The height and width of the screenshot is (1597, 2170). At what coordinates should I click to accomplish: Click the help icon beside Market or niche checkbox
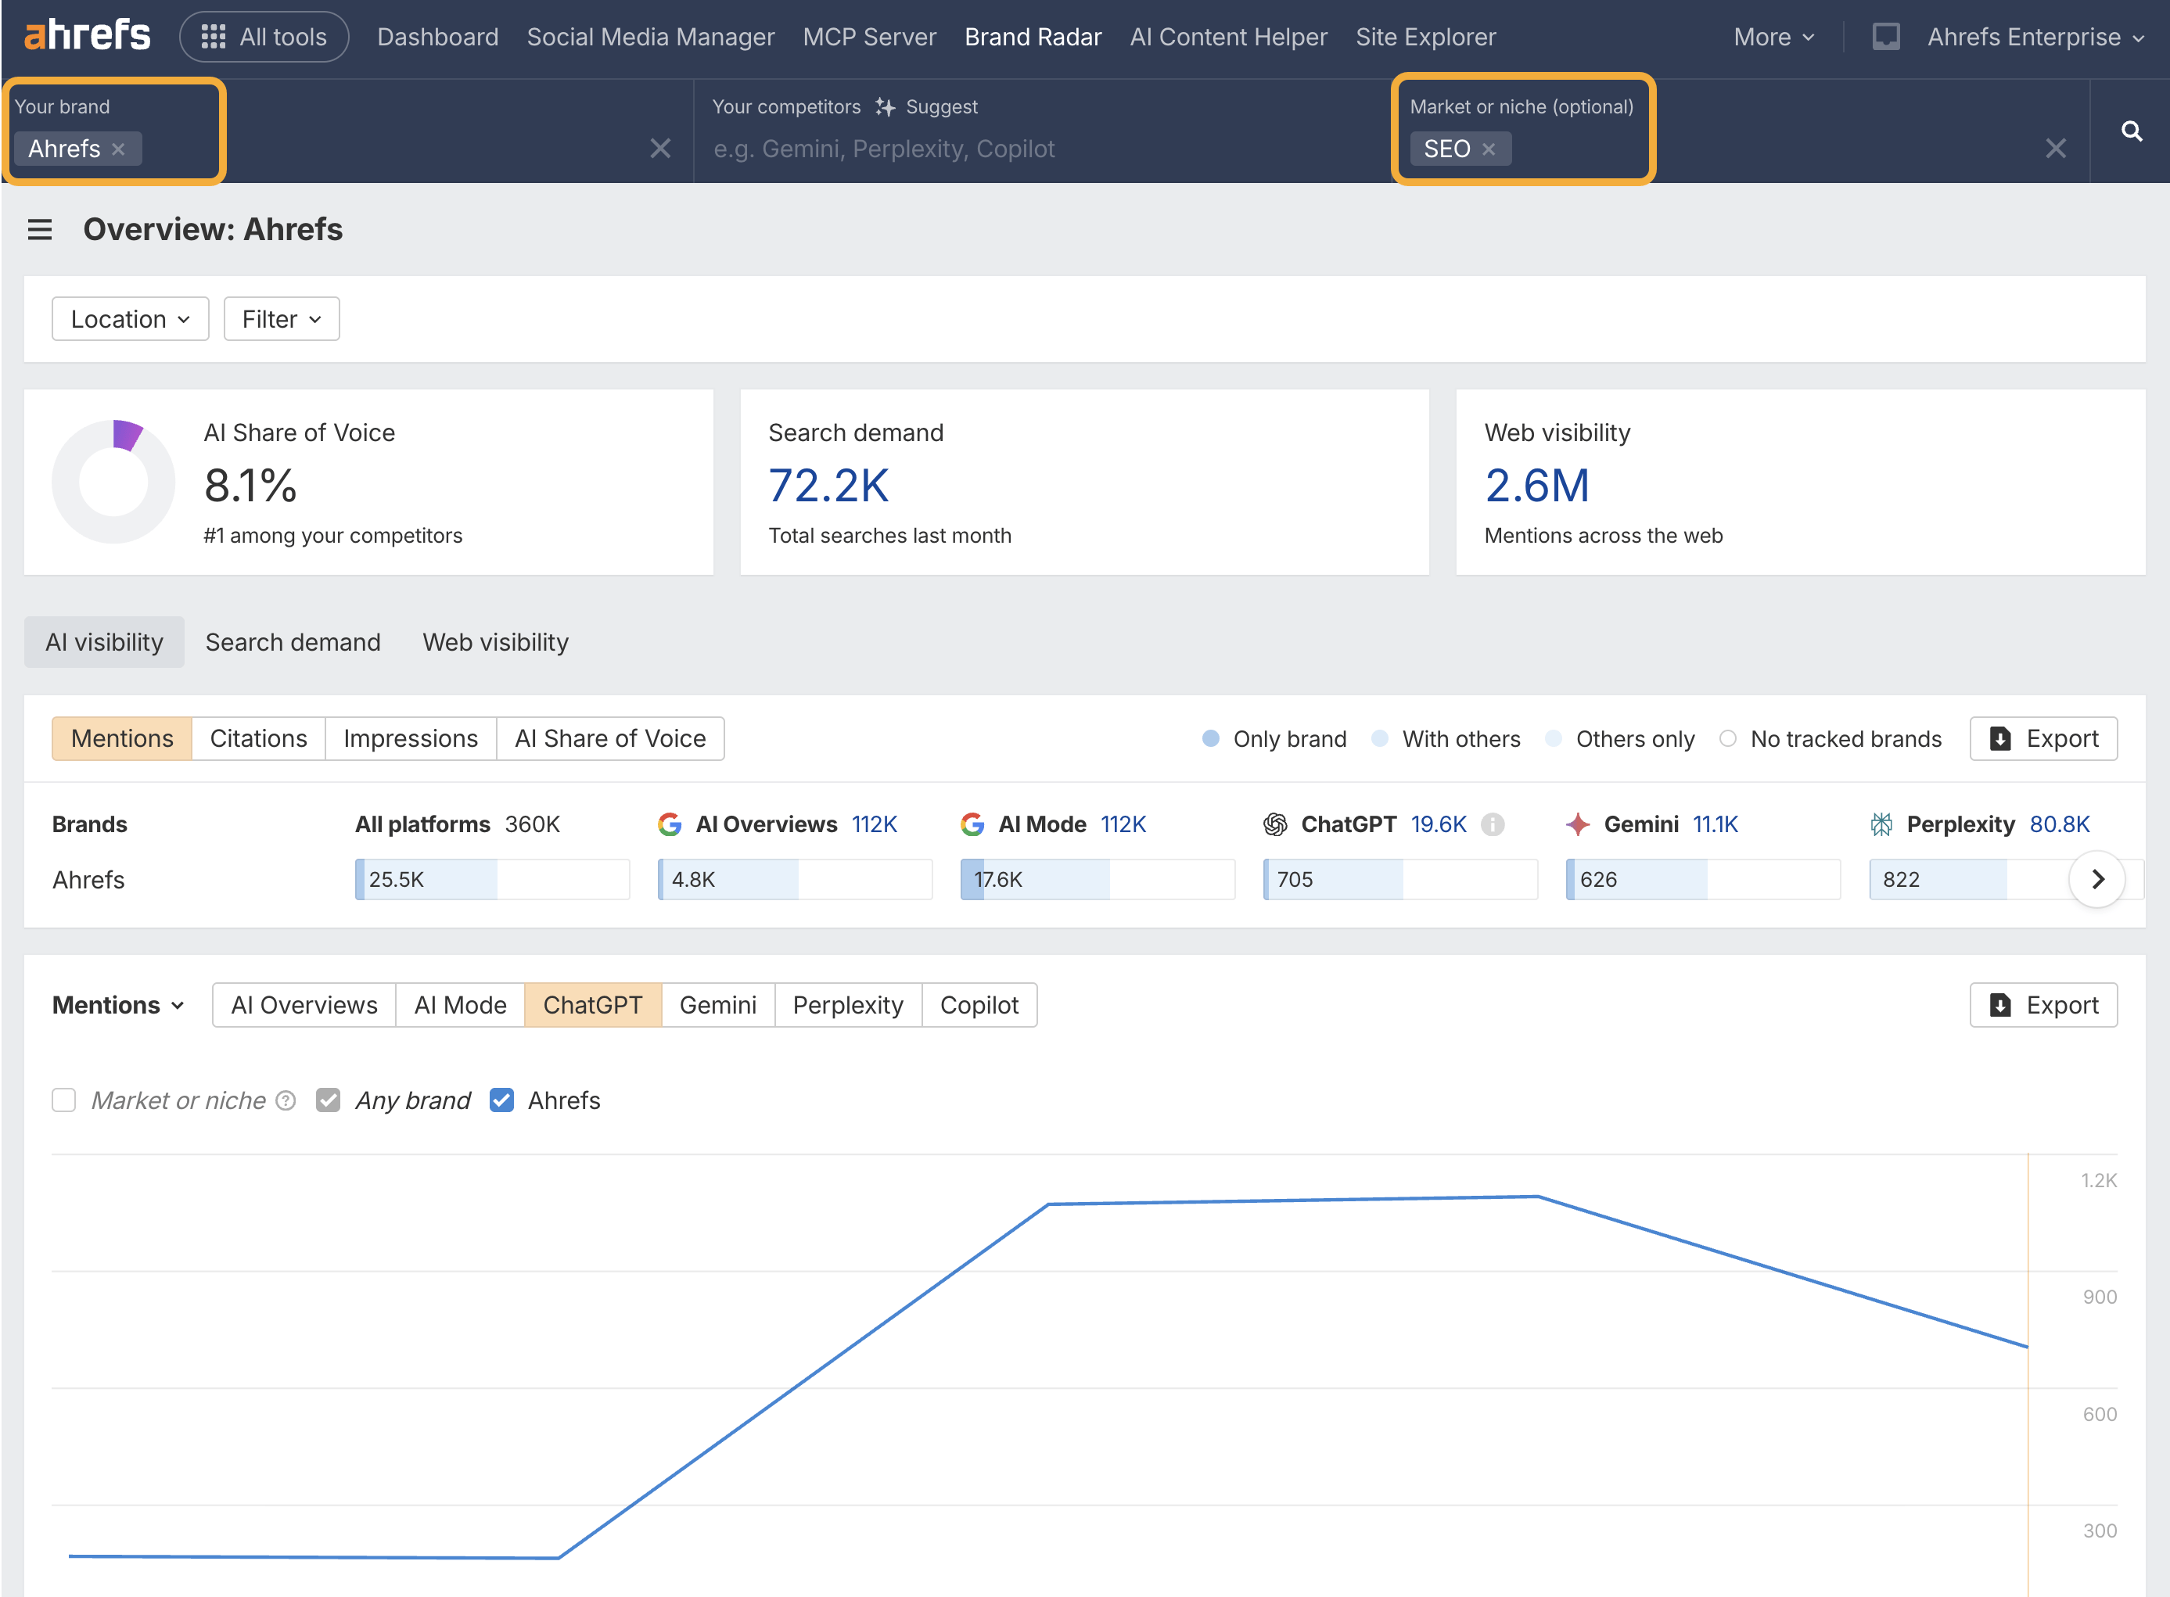286,1100
